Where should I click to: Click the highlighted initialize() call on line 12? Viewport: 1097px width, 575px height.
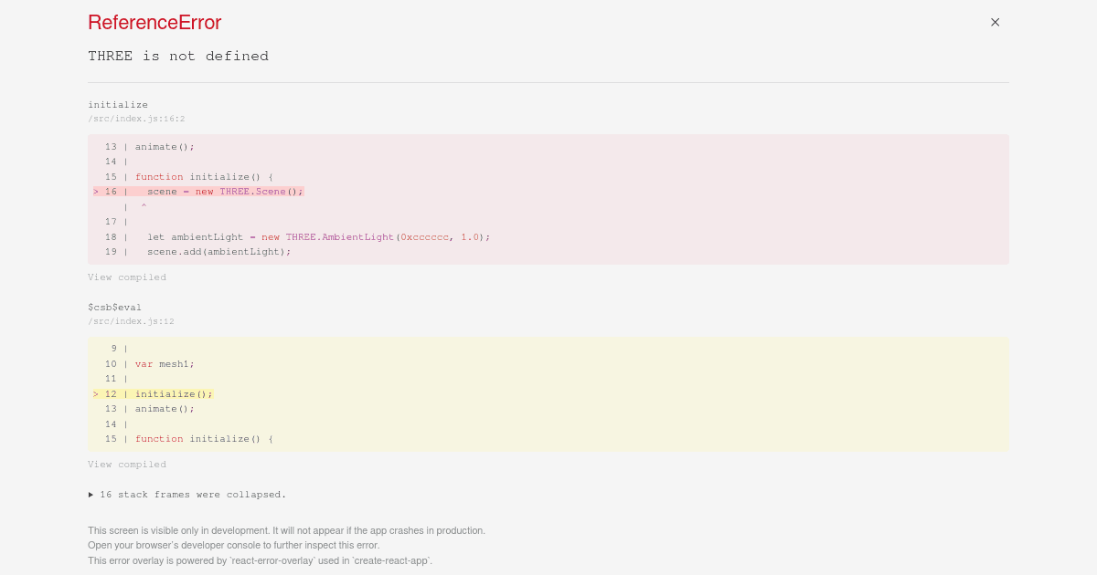(172, 393)
